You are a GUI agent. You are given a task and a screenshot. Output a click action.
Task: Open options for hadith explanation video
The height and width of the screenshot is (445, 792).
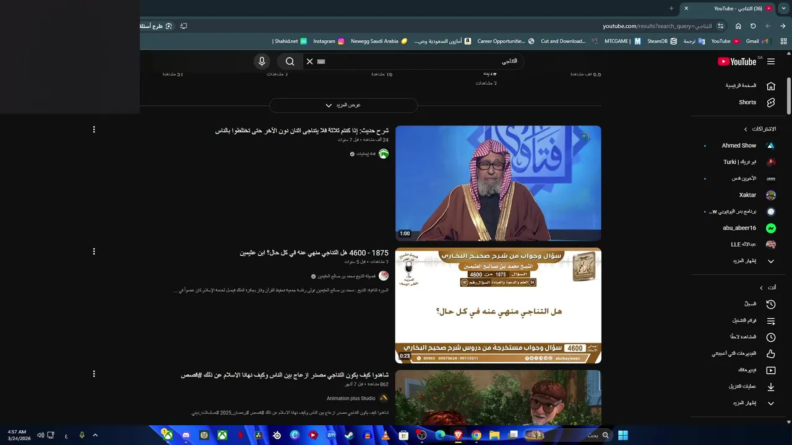click(94, 130)
